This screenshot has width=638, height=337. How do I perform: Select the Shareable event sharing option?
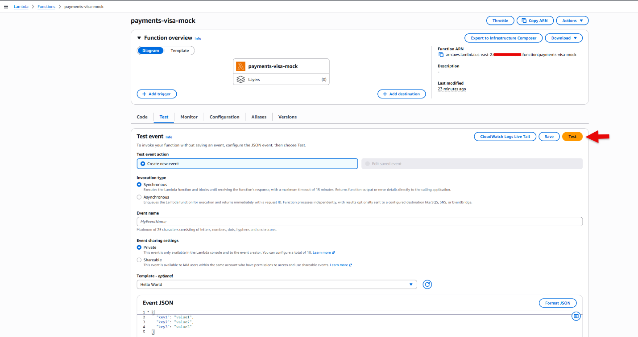coord(139,260)
